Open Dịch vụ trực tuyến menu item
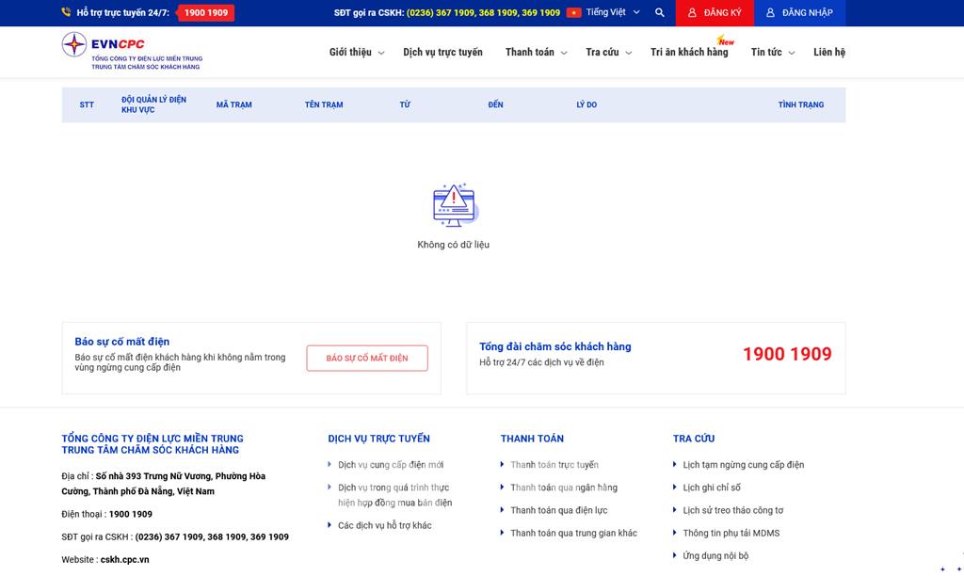Viewport: 964px width, 576px height. 442,53
